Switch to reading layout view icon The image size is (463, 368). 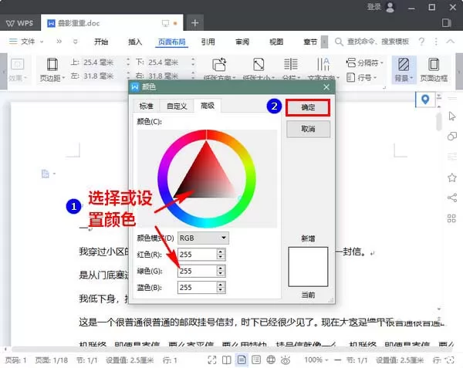(226, 360)
